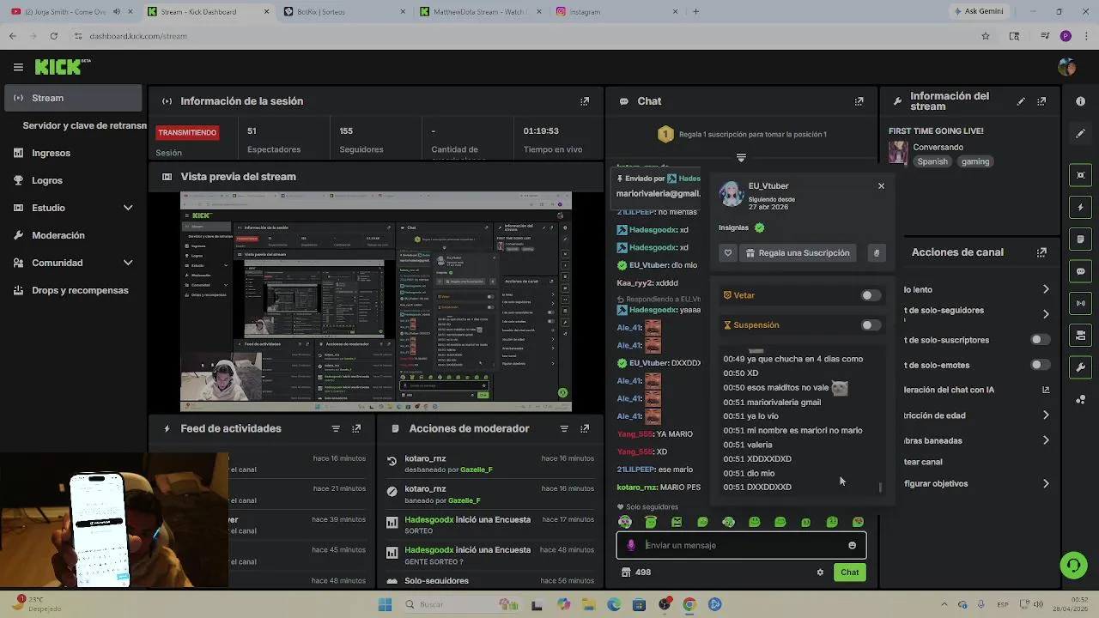The width and height of the screenshot is (1099, 618).
Task: Toggle solo-suscriptores chat switch
Action: click(x=1040, y=340)
